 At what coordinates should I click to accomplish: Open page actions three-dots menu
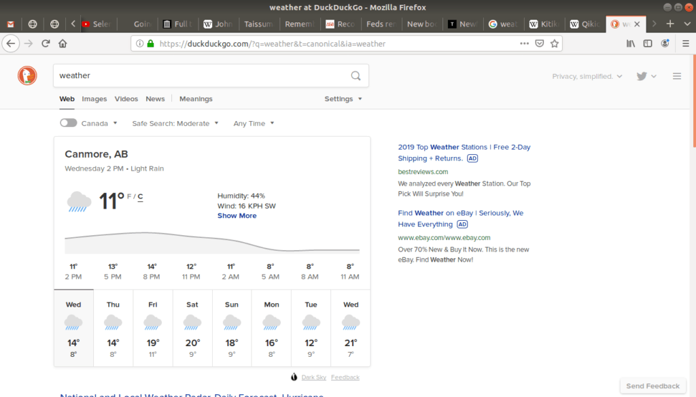[x=524, y=44]
